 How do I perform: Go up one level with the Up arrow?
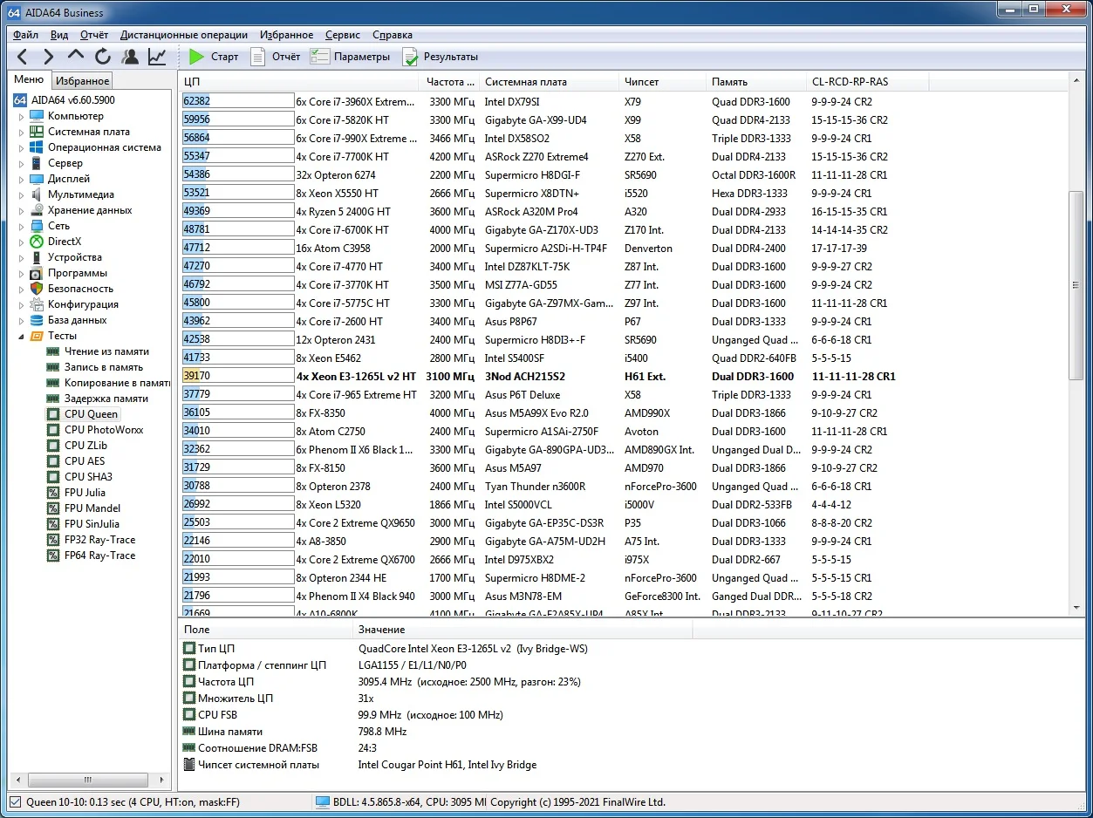click(x=76, y=57)
